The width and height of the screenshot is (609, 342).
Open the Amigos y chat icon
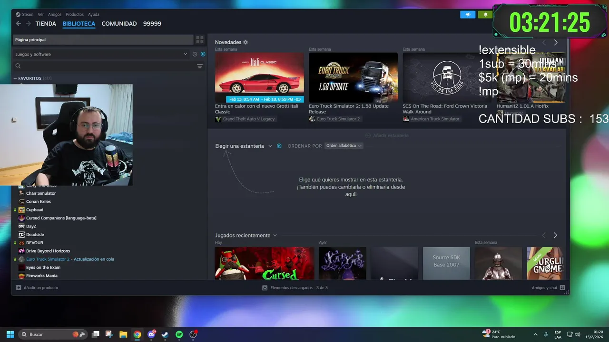pos(562,287)
